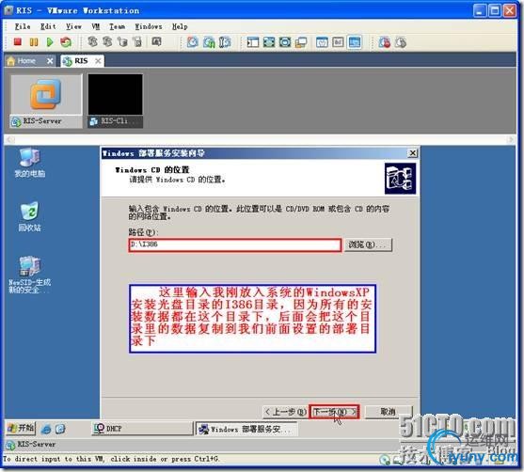Click the record/capture icon with red dot
The width and height of the screenshot is (524, 472).
pyautogui.click(x=385, y=42)
